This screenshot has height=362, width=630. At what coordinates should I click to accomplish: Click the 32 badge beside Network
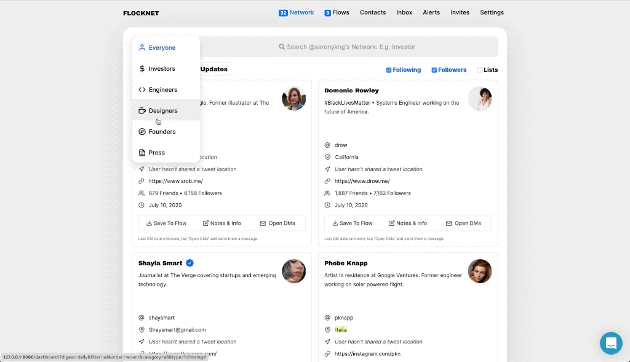tap(283, 13)
